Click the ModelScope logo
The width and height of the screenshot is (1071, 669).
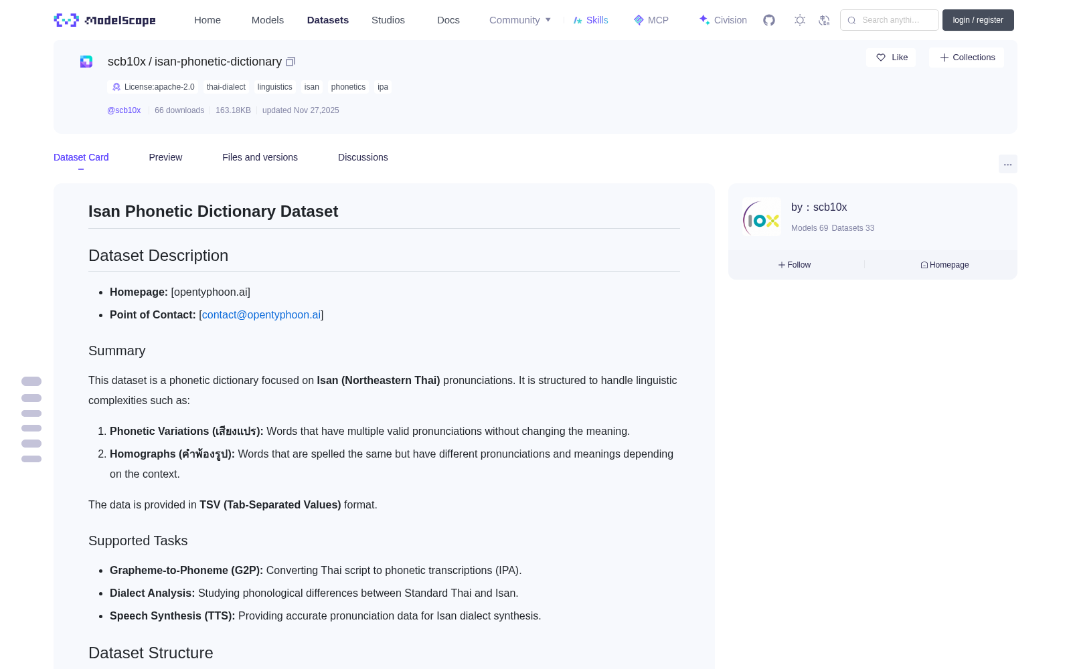pos(105,20)
